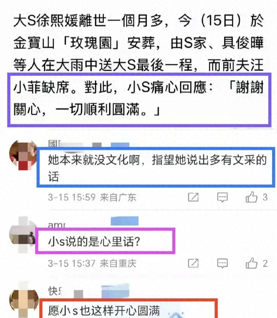
Task: Tap the username starting with am
Action: click(57, 225)
